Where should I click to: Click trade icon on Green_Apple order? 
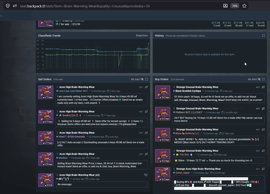click(x=263, y=169)
